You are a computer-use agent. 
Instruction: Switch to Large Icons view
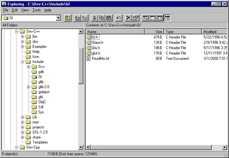[145, 18]
